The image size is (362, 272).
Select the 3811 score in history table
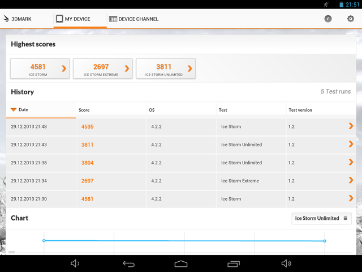(x=87, y=145)
